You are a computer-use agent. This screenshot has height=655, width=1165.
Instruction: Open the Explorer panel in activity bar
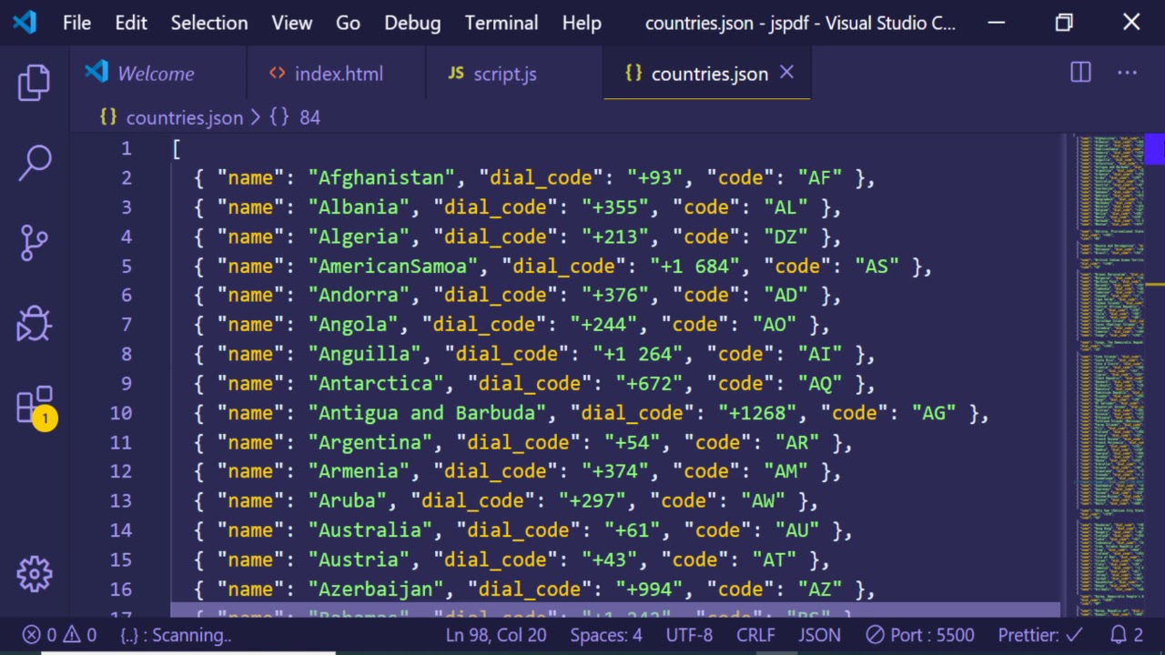point(35,83)
